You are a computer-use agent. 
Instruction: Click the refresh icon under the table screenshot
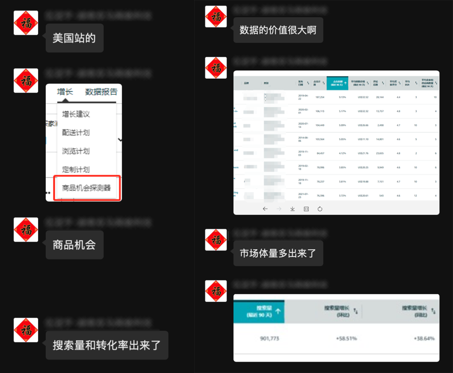[320, 208]
